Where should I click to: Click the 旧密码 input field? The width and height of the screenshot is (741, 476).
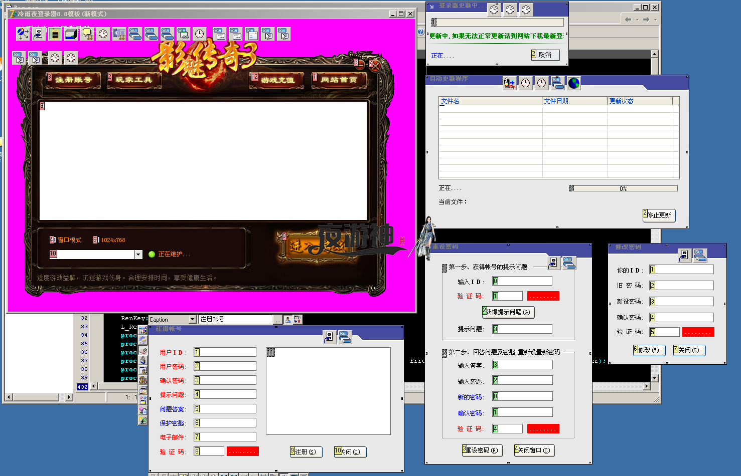pos(681,286)
